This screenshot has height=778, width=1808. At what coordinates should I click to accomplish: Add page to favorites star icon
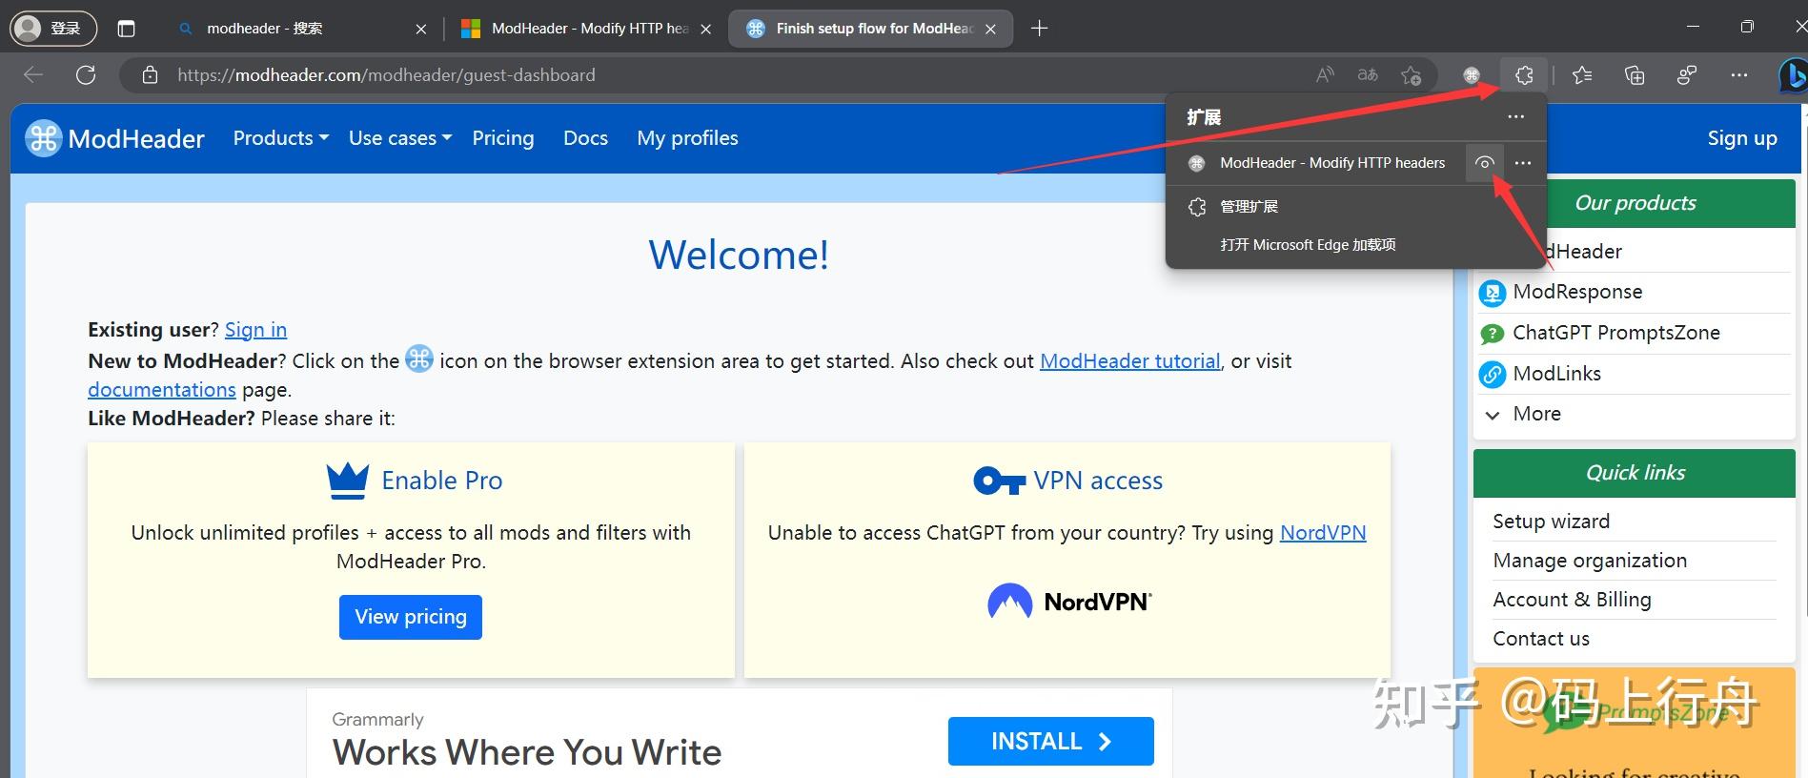pyautogui.click(x=1412, y=75)
